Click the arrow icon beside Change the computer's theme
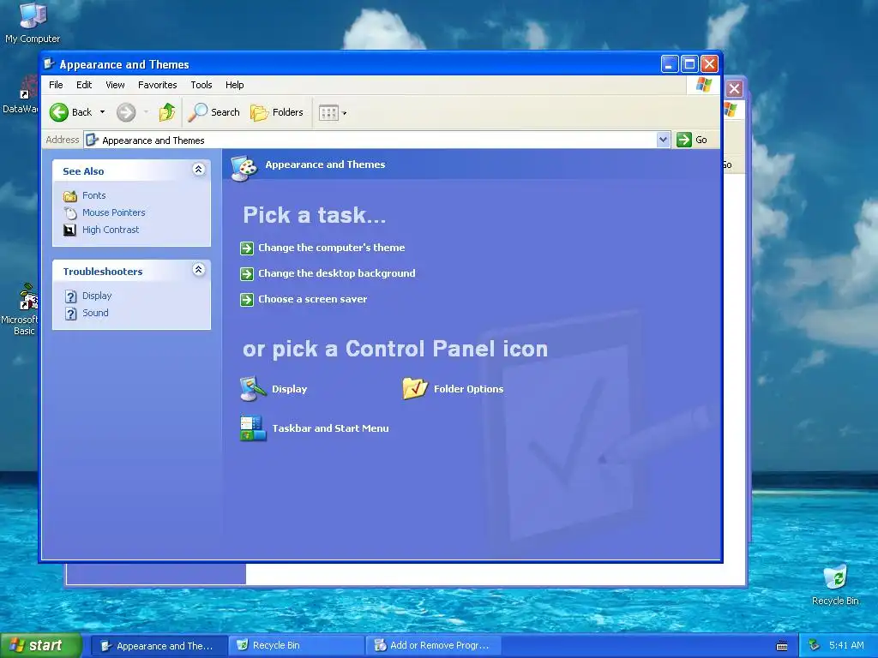 [x=247, y=248]
